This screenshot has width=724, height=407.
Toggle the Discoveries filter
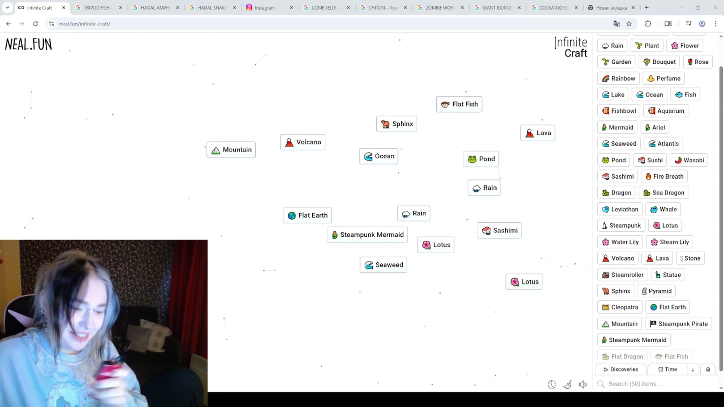click(621, 370)
